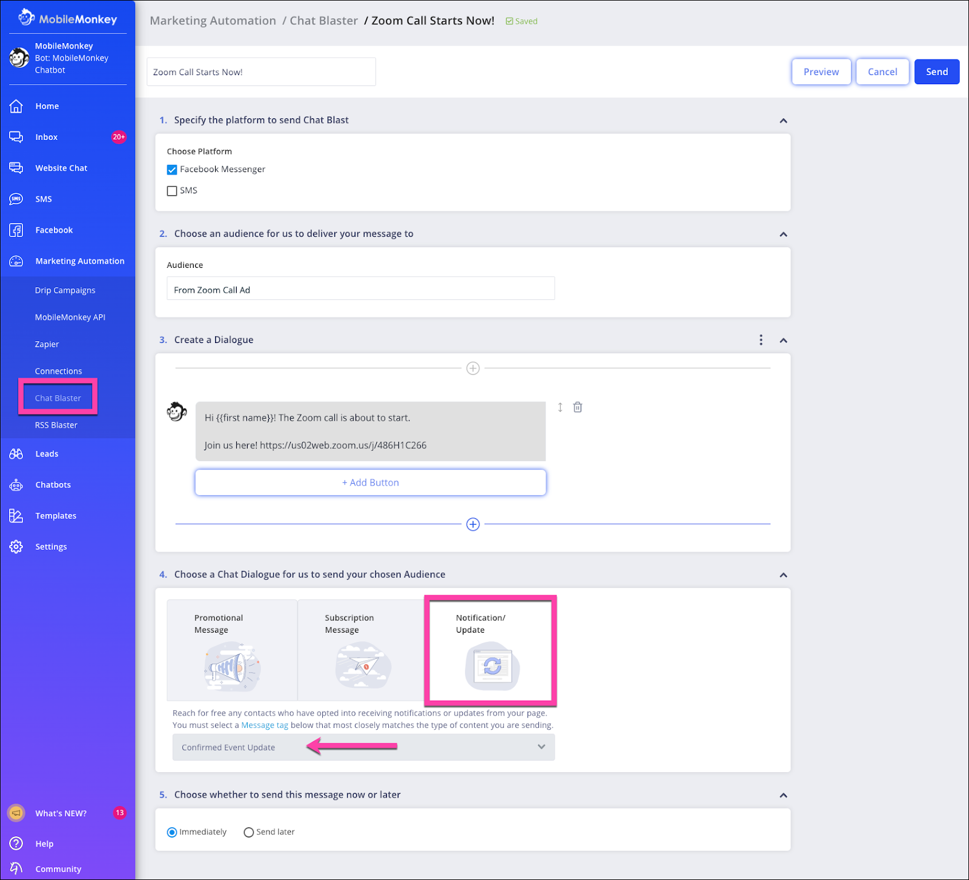Delete the dialogue message with trash icon
This screenshot has height=880, width=969.
[x=578, y=407]
